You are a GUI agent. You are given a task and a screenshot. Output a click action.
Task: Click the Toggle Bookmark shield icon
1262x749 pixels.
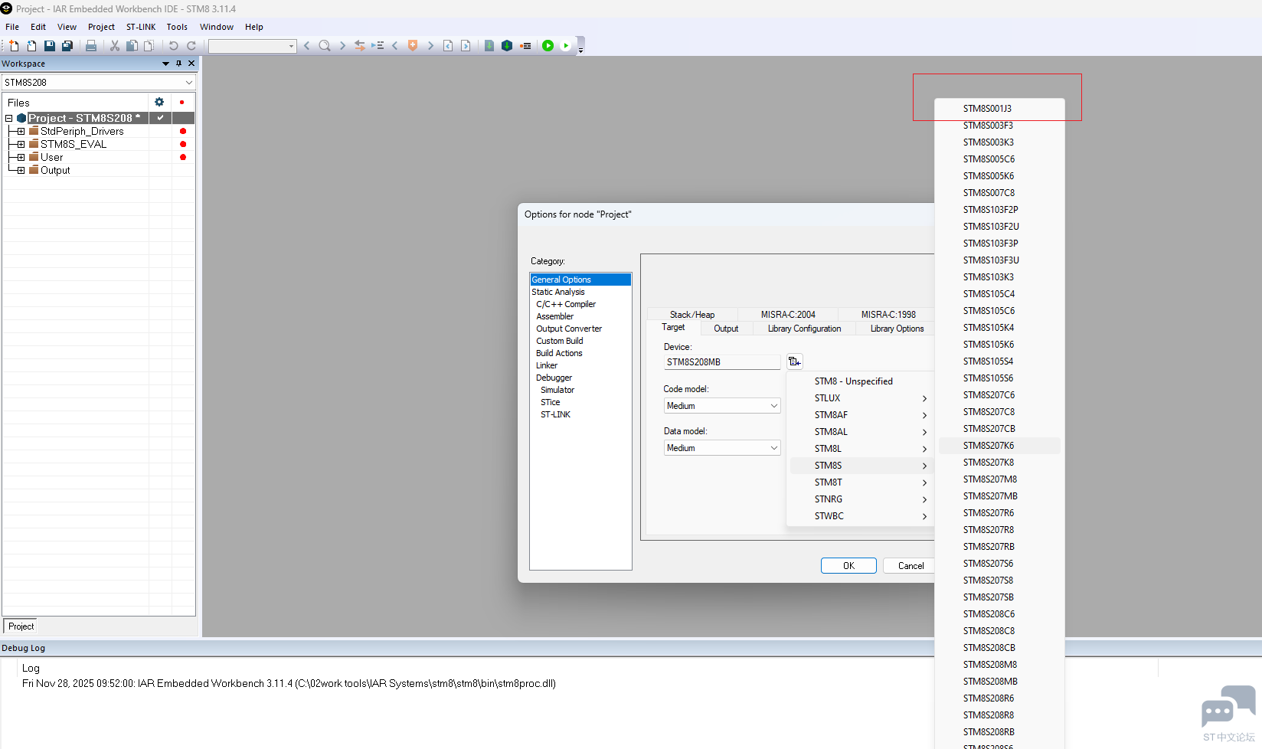(413, 46)
